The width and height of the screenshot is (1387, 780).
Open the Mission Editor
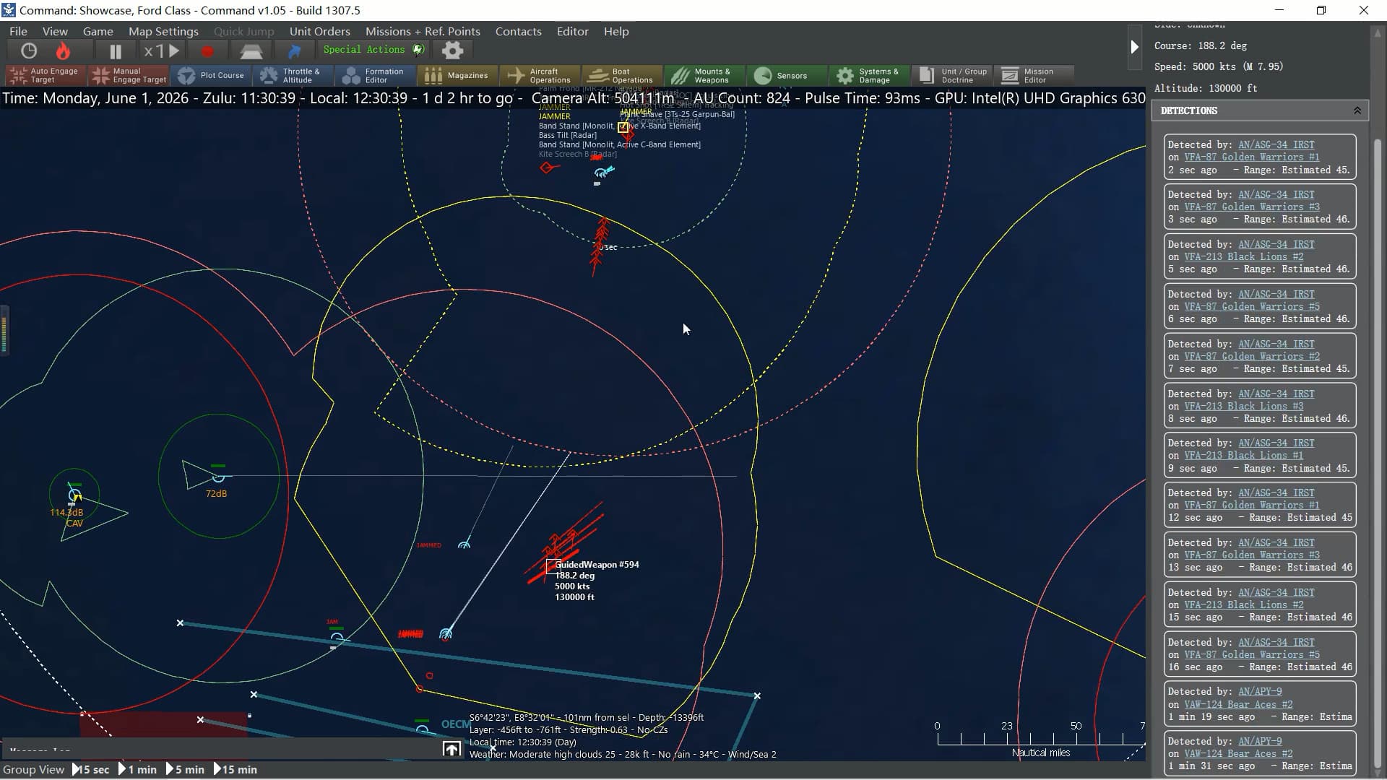click(1033, 75)
